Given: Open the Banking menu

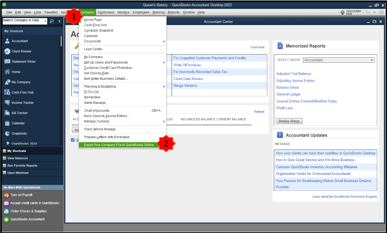Looking at the screenshot, I should pyautogui.click(x=159, y=12).
